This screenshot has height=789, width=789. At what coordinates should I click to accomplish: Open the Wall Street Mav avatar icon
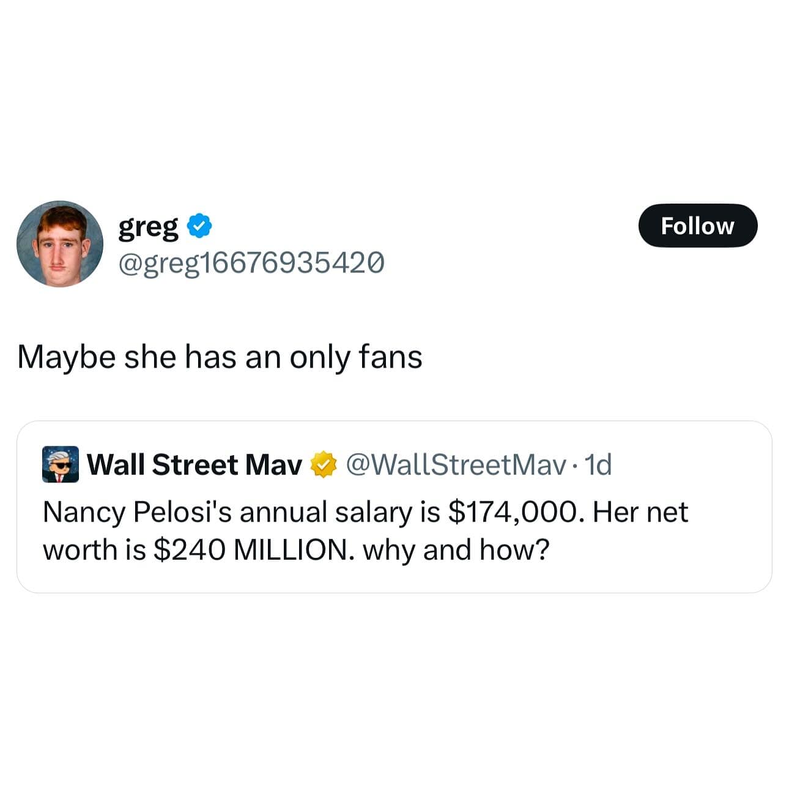click(60, 464)
